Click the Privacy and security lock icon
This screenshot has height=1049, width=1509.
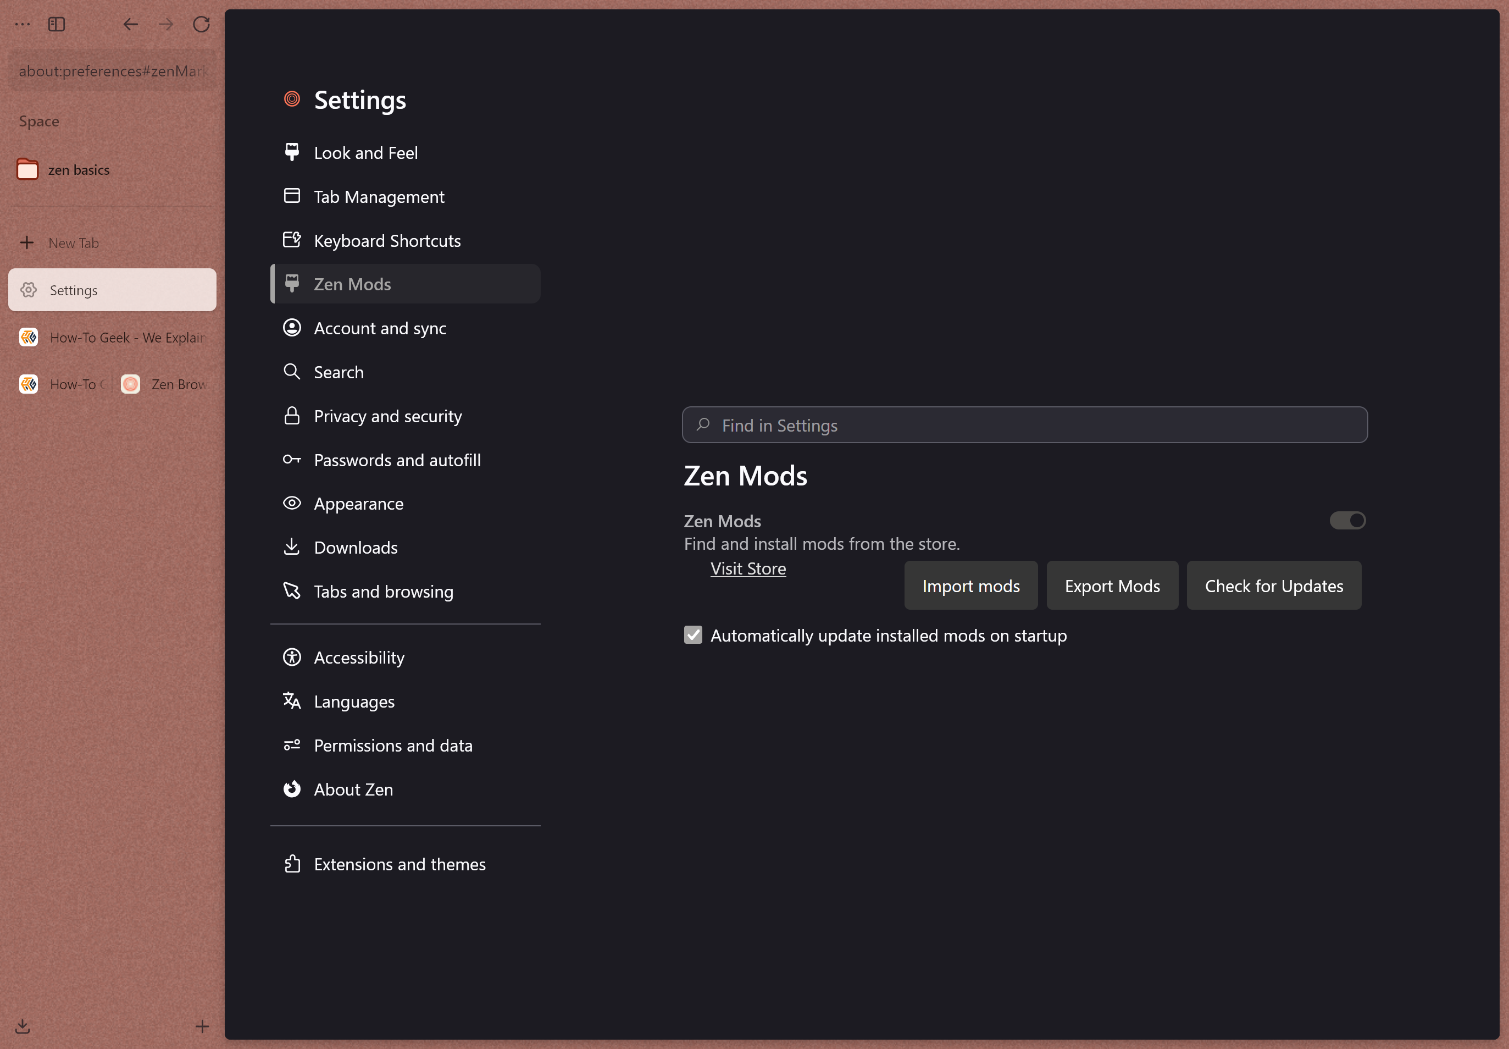(292, 416)
